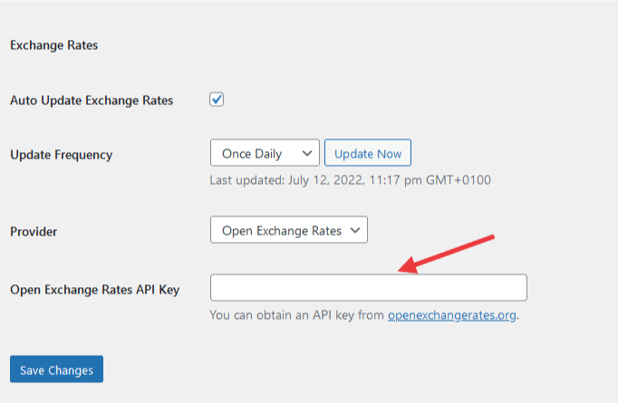Click the Exchange Rates section heading
Screen dimensions: 618x403
coord(53,44)
